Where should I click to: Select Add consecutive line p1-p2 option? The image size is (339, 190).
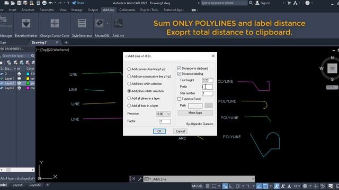tap(146, 69)
